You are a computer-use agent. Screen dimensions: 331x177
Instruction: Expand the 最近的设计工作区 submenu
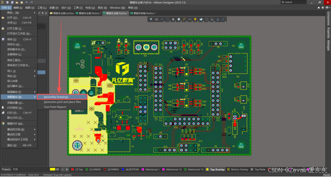click(19, 139)
